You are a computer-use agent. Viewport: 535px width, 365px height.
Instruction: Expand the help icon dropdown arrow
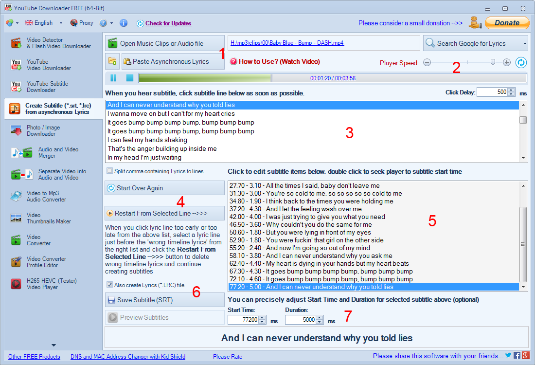click(x=111, y=23)
